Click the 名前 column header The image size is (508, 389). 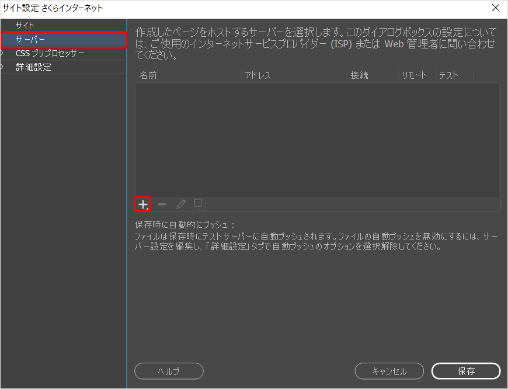[x=148, y=75]
